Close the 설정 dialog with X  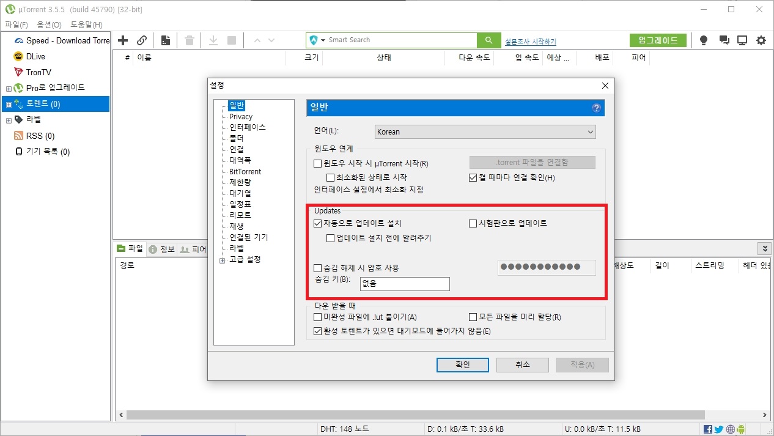[605, 86]
